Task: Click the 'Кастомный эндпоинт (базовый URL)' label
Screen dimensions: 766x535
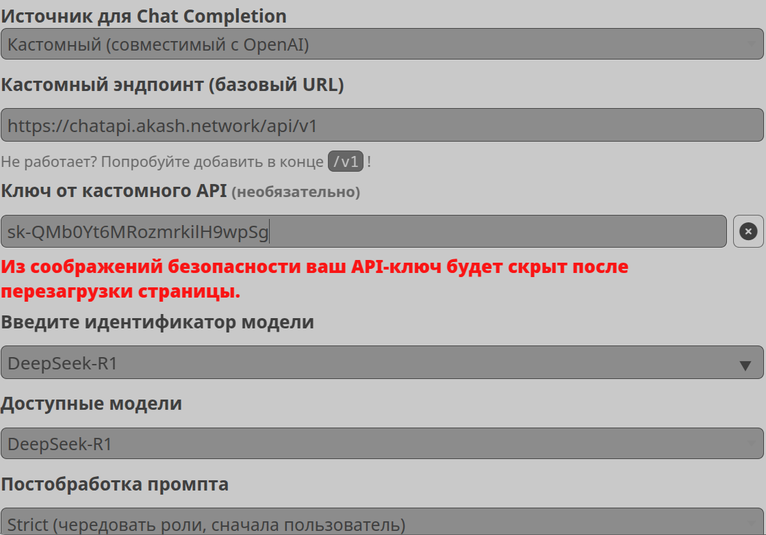Action: pyautogui.click(x=173, y=85)
